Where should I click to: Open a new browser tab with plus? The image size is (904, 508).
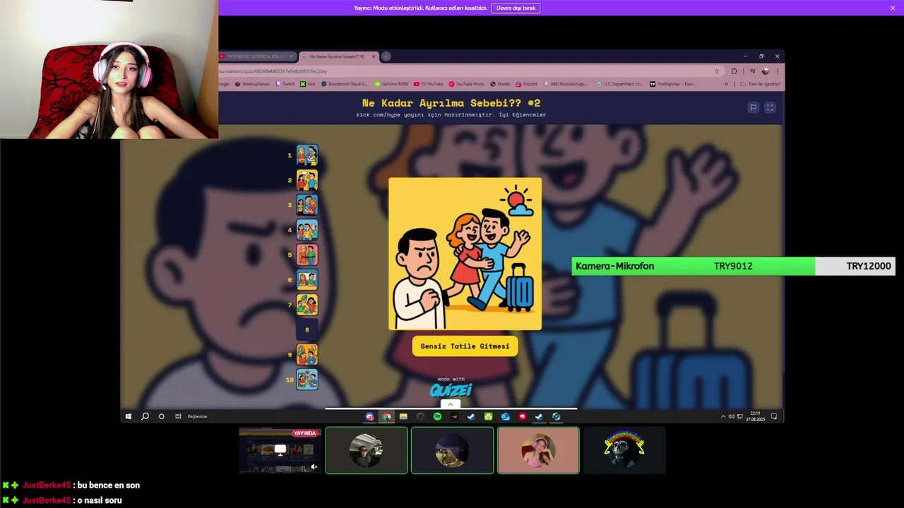coord(386,56)
